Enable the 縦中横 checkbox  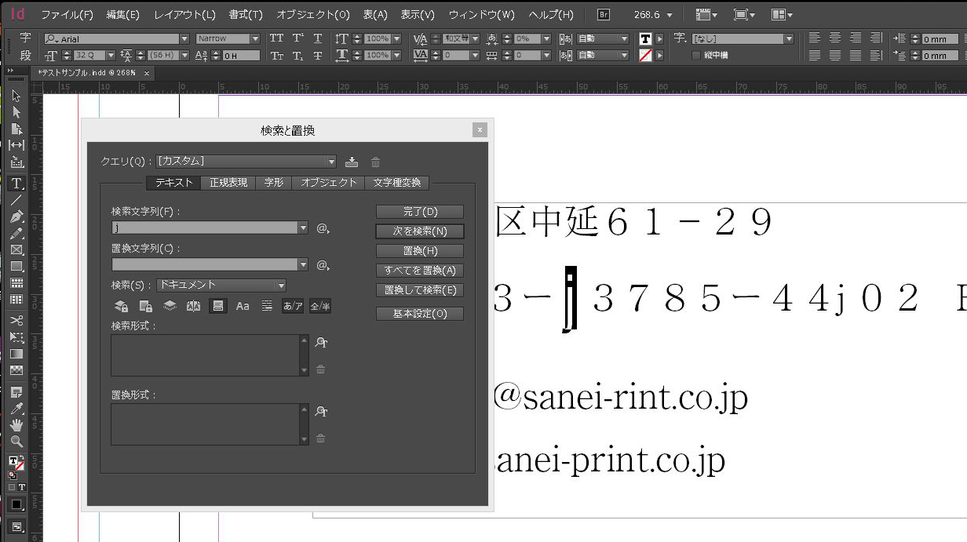coord(696,55)
